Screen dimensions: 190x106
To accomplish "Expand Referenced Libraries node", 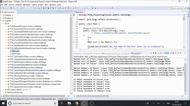I will [4, 92].
